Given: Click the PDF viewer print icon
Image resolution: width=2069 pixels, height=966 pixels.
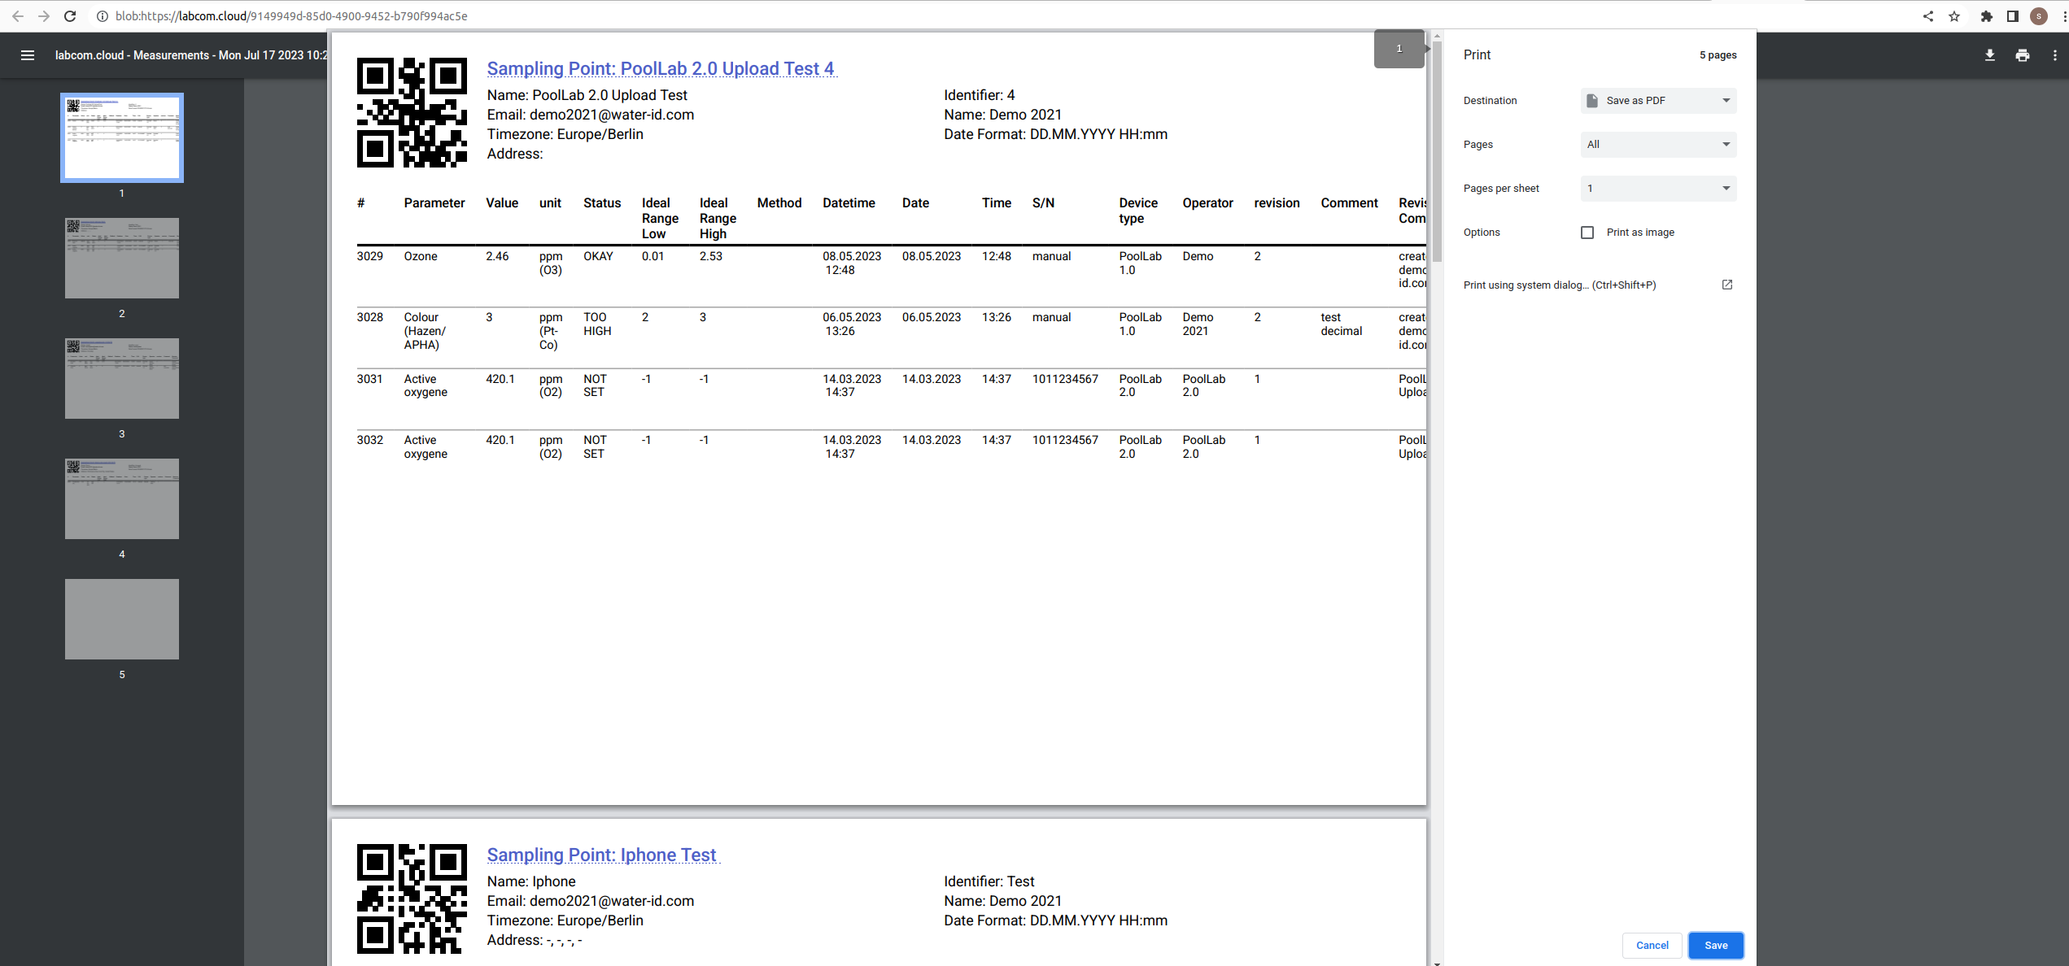Looking at the screenshot, I should tap(2023, 55).
